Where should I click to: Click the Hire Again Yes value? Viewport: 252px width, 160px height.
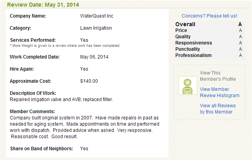pos(84,69)
